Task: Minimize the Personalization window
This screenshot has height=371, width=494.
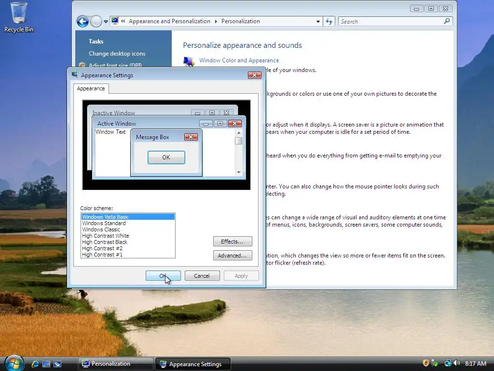Action: [416, 9]
